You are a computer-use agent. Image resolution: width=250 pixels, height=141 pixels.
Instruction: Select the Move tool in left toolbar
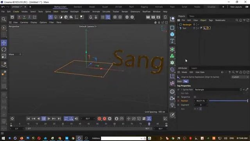click(x=4, y=43)
